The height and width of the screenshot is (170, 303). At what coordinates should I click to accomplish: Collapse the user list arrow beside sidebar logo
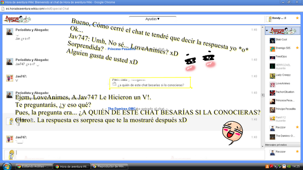(x=267, y=30)
